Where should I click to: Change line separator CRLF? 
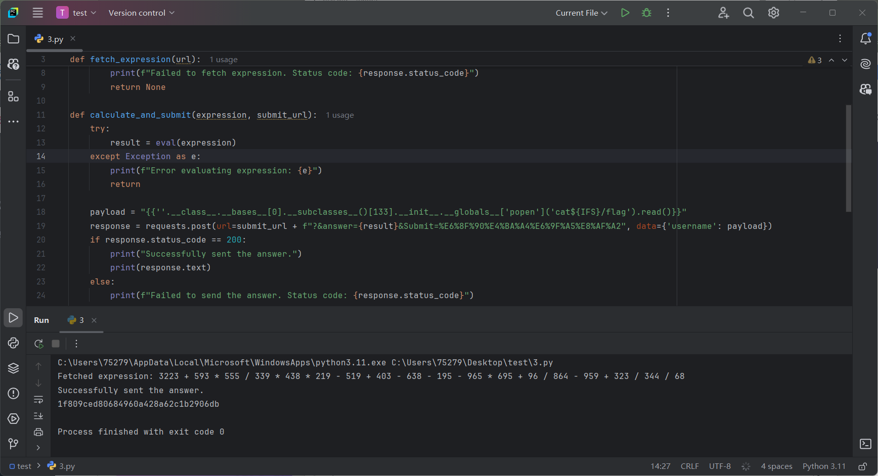click(x=690, y=466)
